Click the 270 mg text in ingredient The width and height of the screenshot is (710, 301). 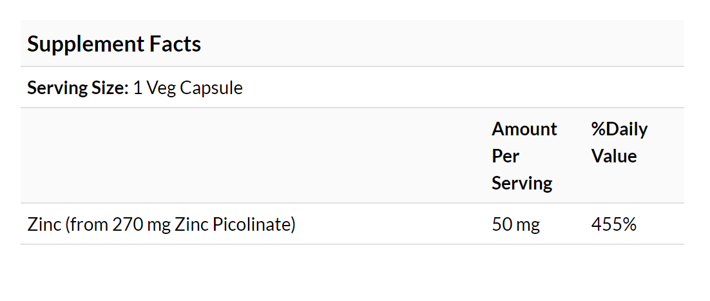pos(141,224)
